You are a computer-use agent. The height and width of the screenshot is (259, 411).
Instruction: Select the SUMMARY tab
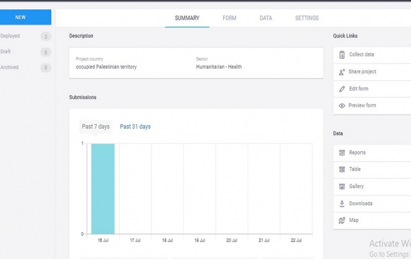tap(187, 18)
